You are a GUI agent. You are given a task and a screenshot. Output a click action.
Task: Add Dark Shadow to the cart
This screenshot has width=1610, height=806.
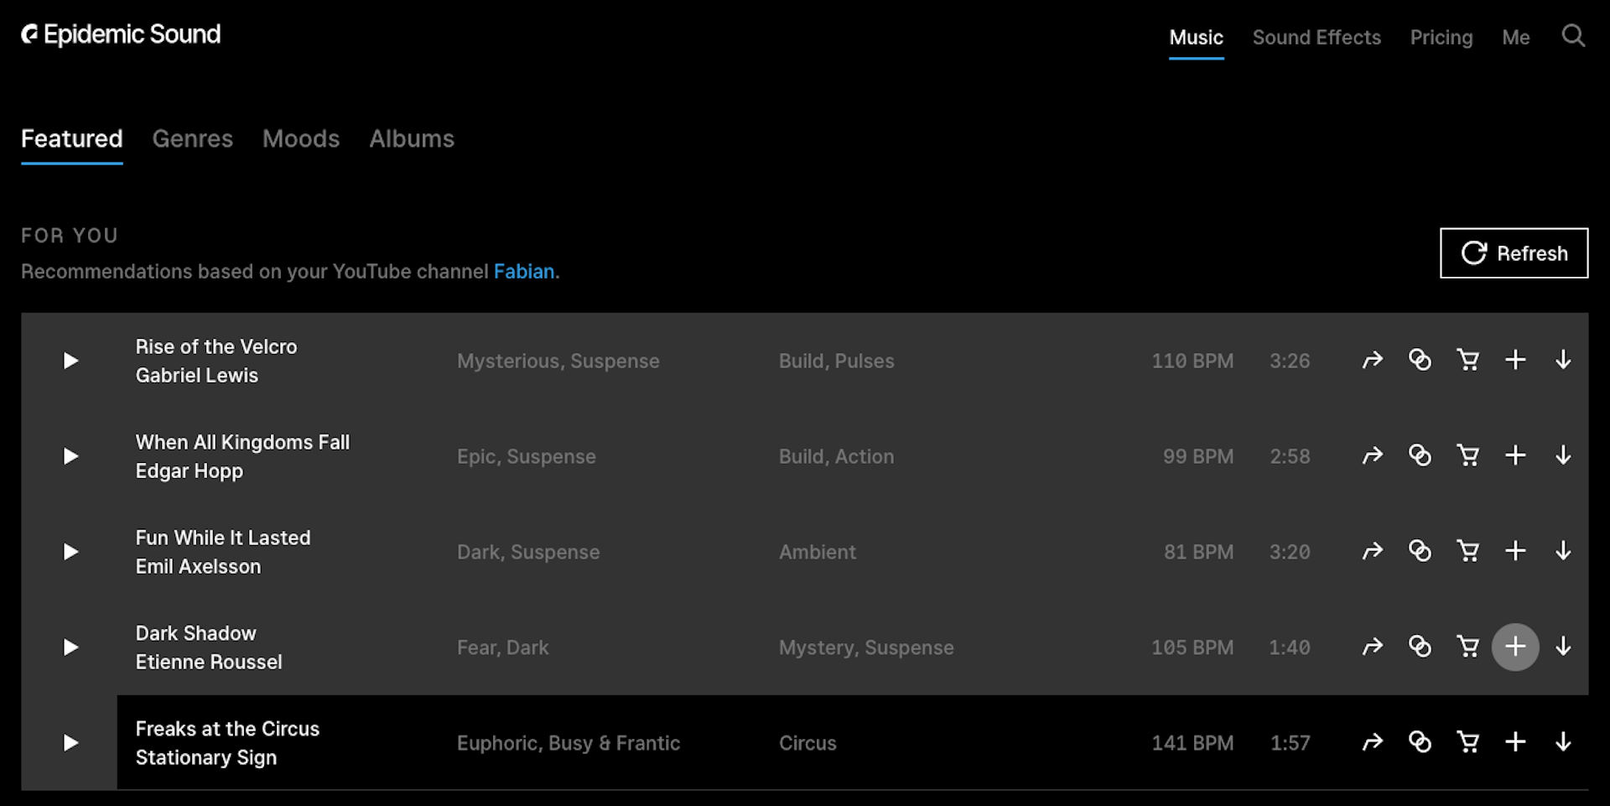1468,647
